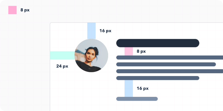Click the blue spacer below the paragraph lines
The height and width of the screenshot is (111, 223).
pyautogui.click(x=129, y=88)
